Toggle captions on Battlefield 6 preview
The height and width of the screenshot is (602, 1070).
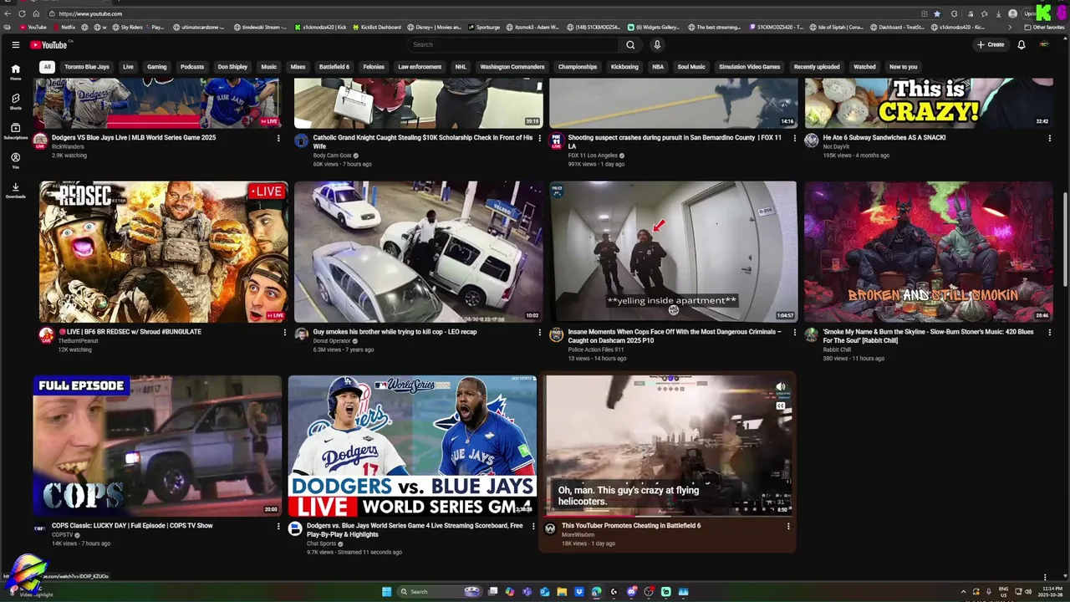[781, 406]
